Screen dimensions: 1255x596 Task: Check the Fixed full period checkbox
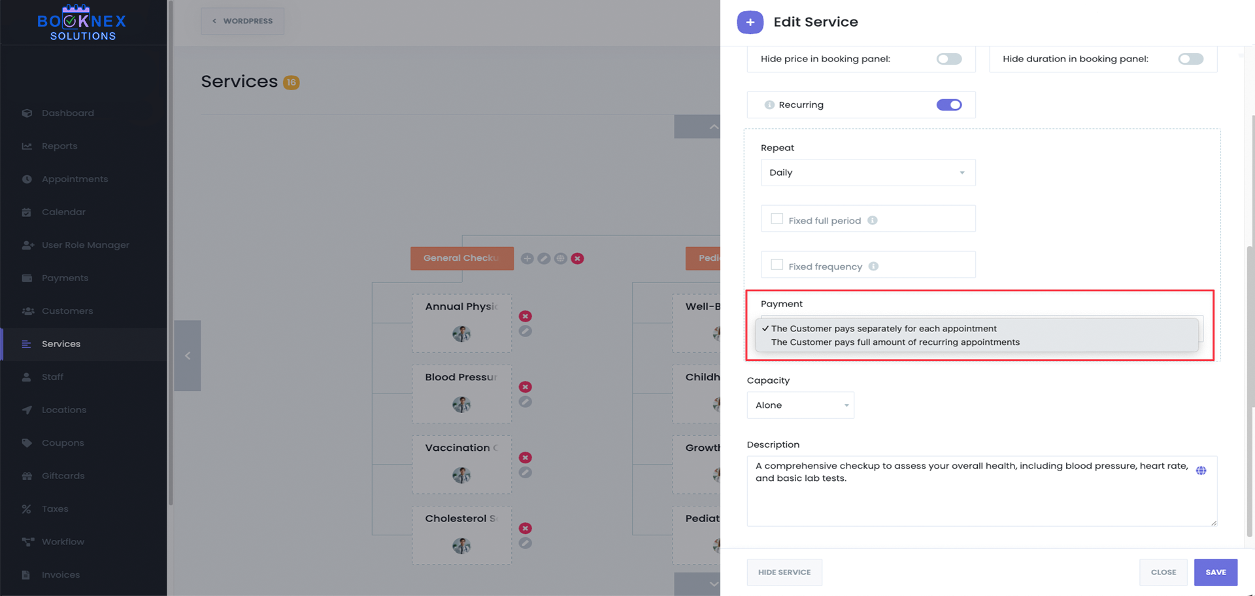[x=777, y=219]
